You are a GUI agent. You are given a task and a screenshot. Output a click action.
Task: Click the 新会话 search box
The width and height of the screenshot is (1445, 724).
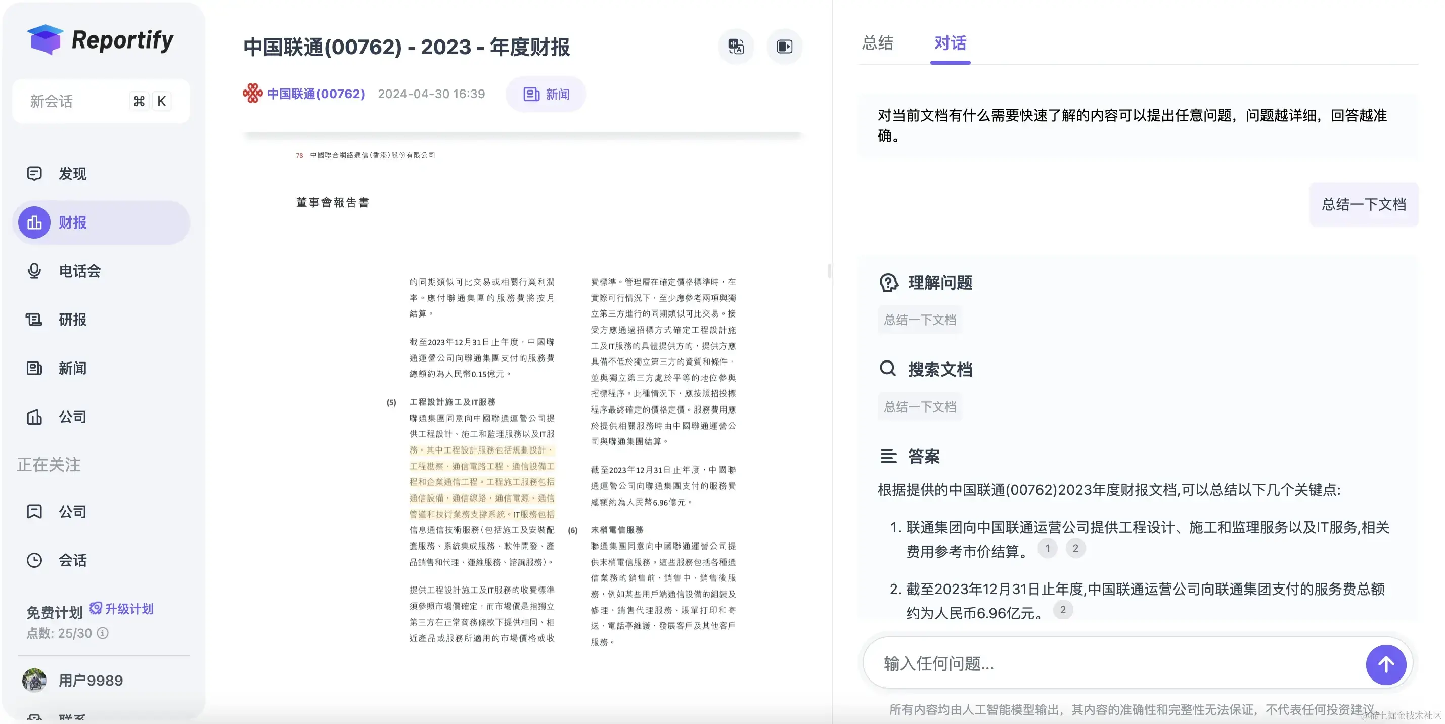tap(73, 101)
